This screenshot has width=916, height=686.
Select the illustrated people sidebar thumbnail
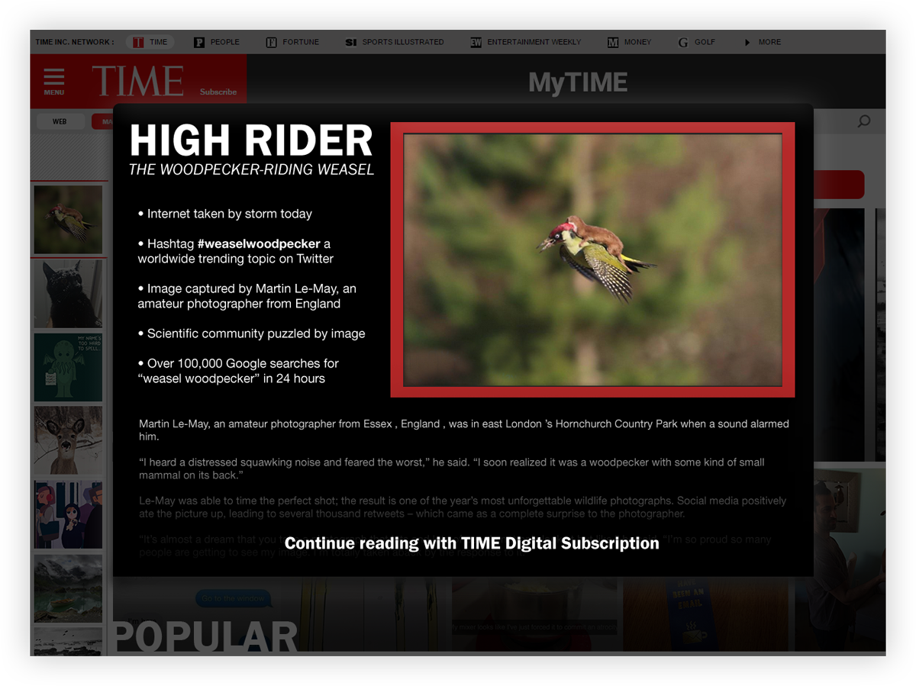click(68, 514)
